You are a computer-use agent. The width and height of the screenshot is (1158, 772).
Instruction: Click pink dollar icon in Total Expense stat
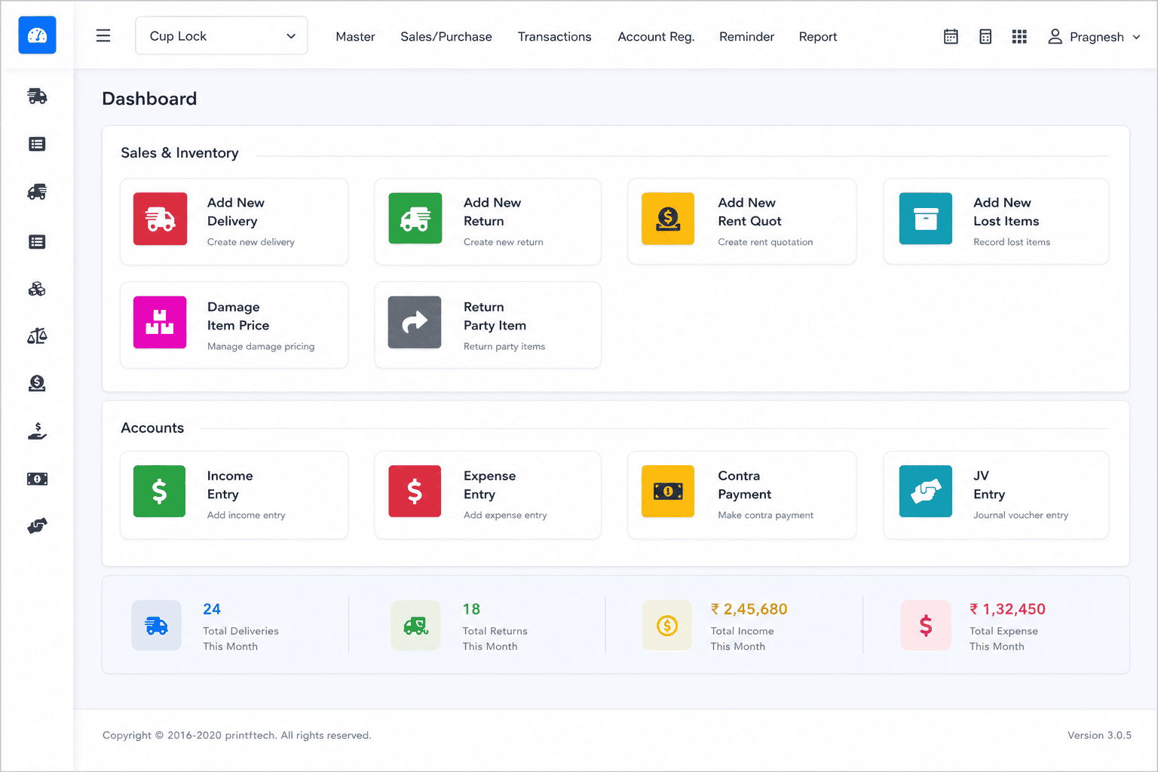(x=926, y=625)
